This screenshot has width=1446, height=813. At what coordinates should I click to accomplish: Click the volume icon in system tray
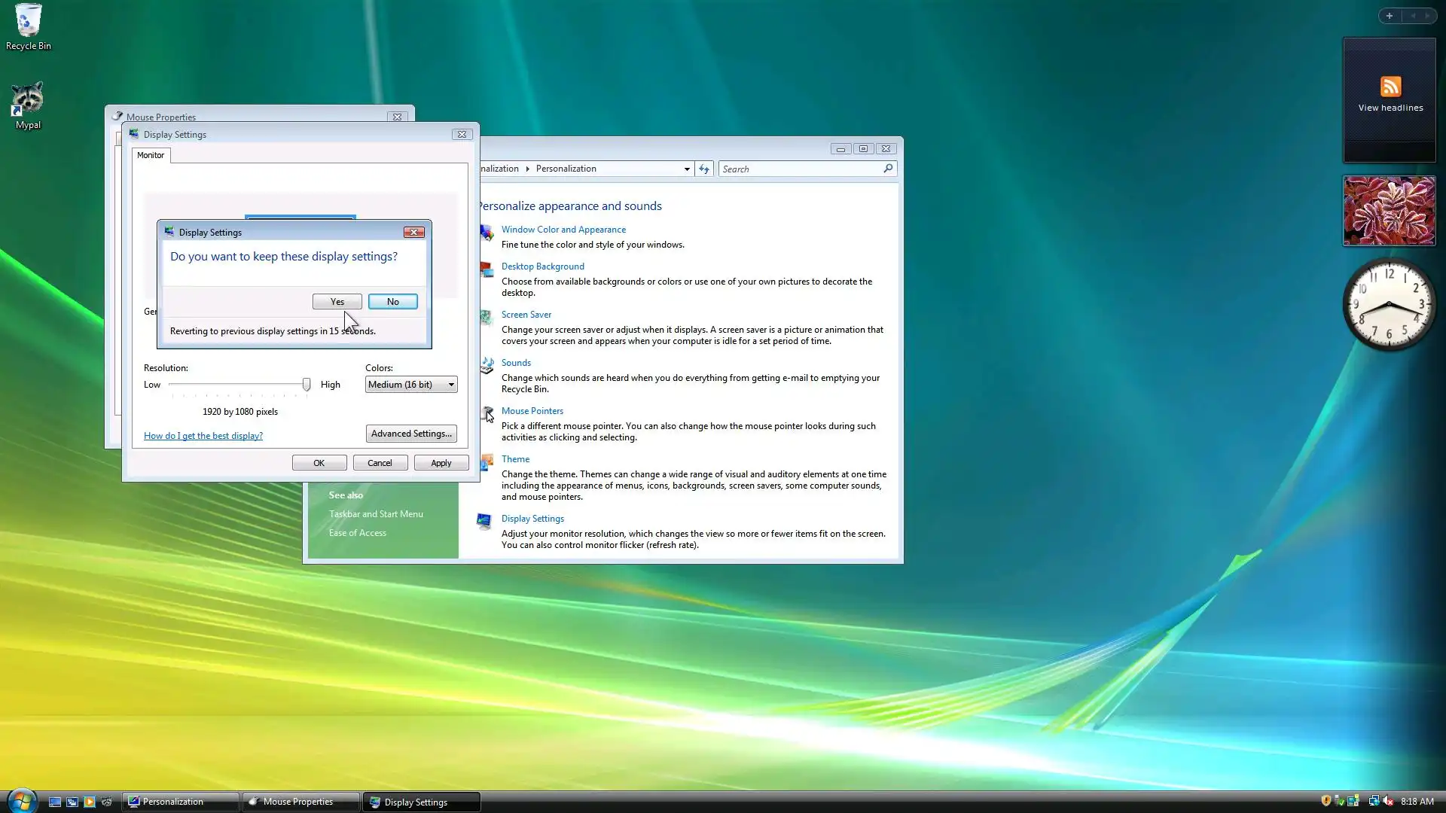[1388, 801]
